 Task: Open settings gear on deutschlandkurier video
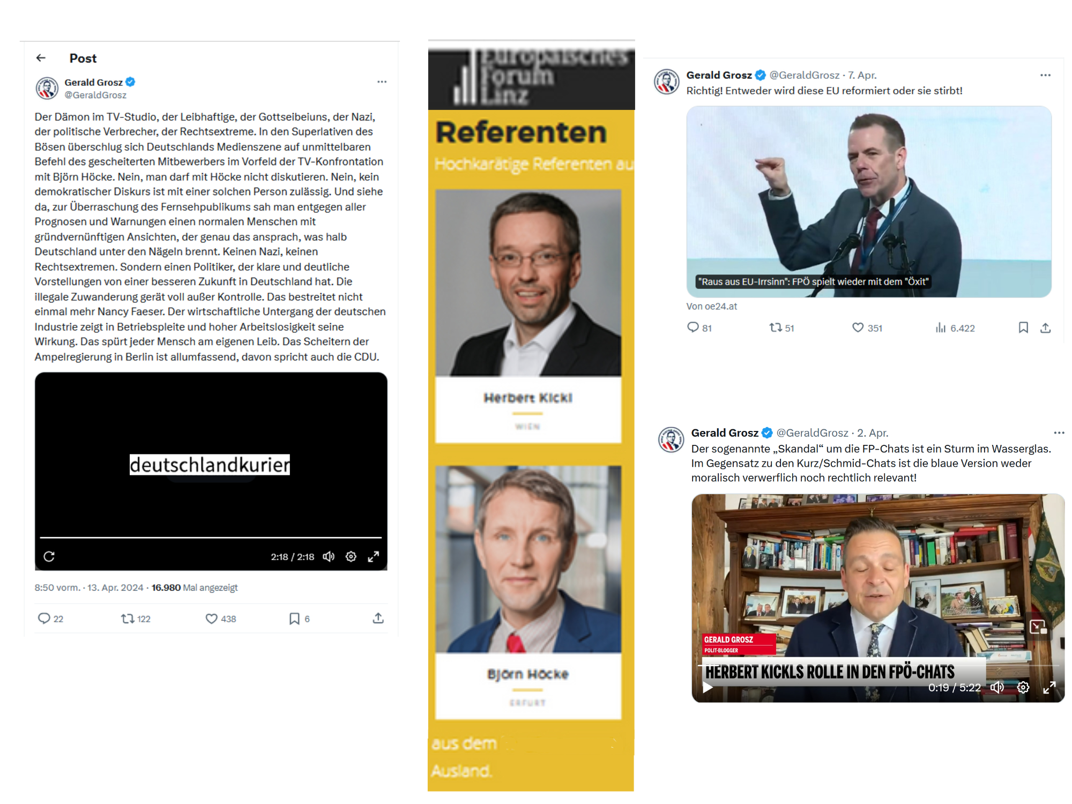[x=351, y=556]
